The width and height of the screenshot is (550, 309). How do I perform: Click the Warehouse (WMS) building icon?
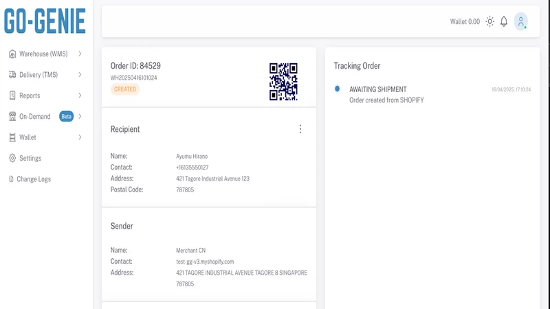pyautogui.click(x=12, y=54)
